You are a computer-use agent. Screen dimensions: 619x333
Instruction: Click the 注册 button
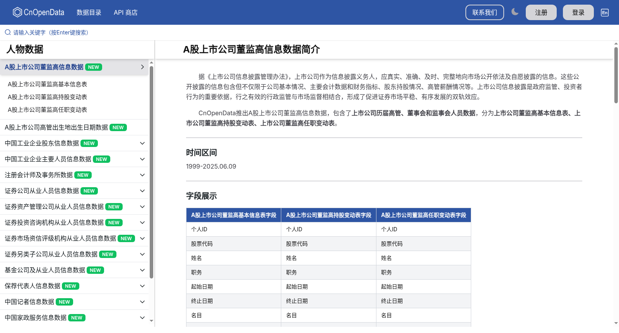[x=541, y=12]
